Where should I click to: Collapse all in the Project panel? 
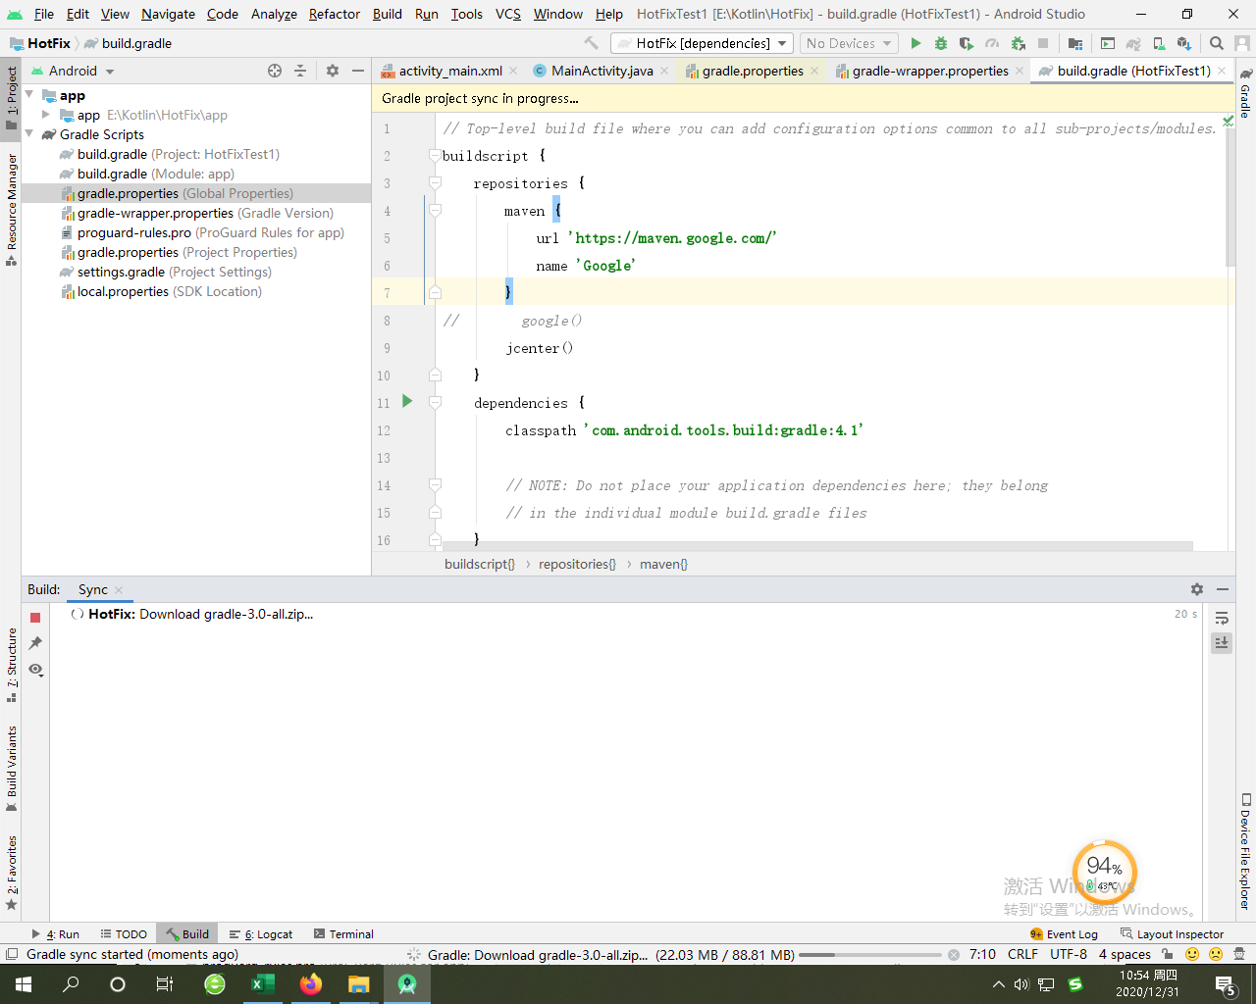(x=300, y=71)
